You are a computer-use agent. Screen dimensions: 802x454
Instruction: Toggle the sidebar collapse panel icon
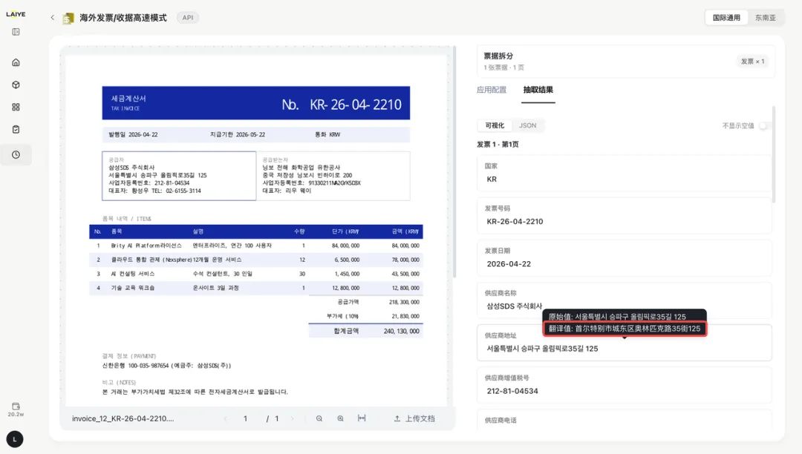point(16,32)
